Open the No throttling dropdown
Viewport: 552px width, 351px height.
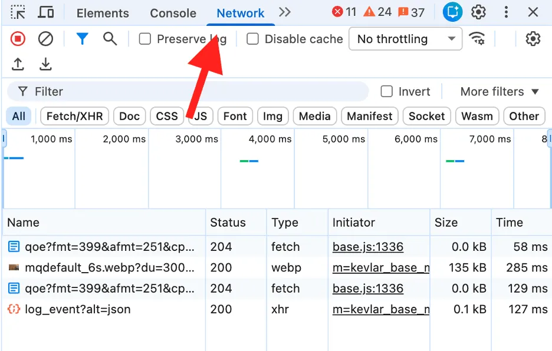[x=406, y=39]
